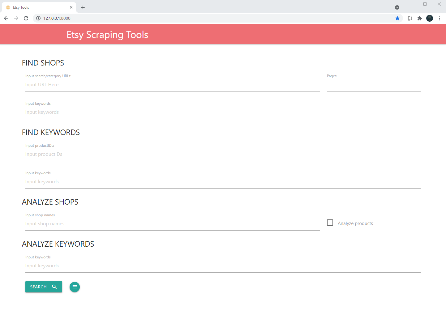Reload the page using the refresh icon
The width and height of the screenshot is (446, 310).
pyautogui.click(x=26, y=18)
